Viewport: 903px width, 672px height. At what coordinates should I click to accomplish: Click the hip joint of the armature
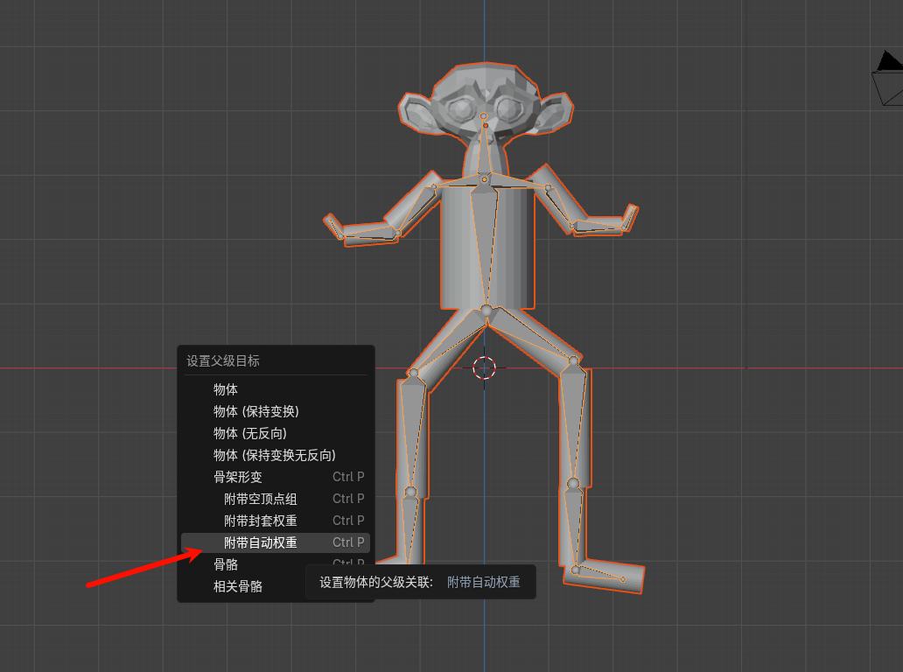486,310
